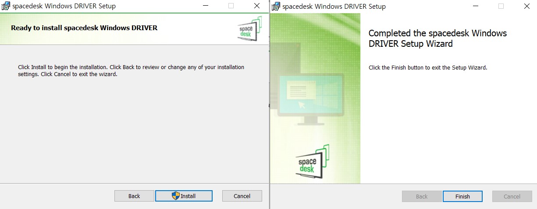Click the monitor illustration in Completed window banner
This screenshot has height=209, width=537.
point(310,99)
